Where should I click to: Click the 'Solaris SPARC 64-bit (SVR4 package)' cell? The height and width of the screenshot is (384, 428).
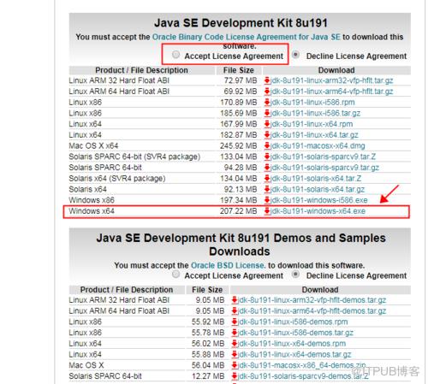tap(134, 157)
